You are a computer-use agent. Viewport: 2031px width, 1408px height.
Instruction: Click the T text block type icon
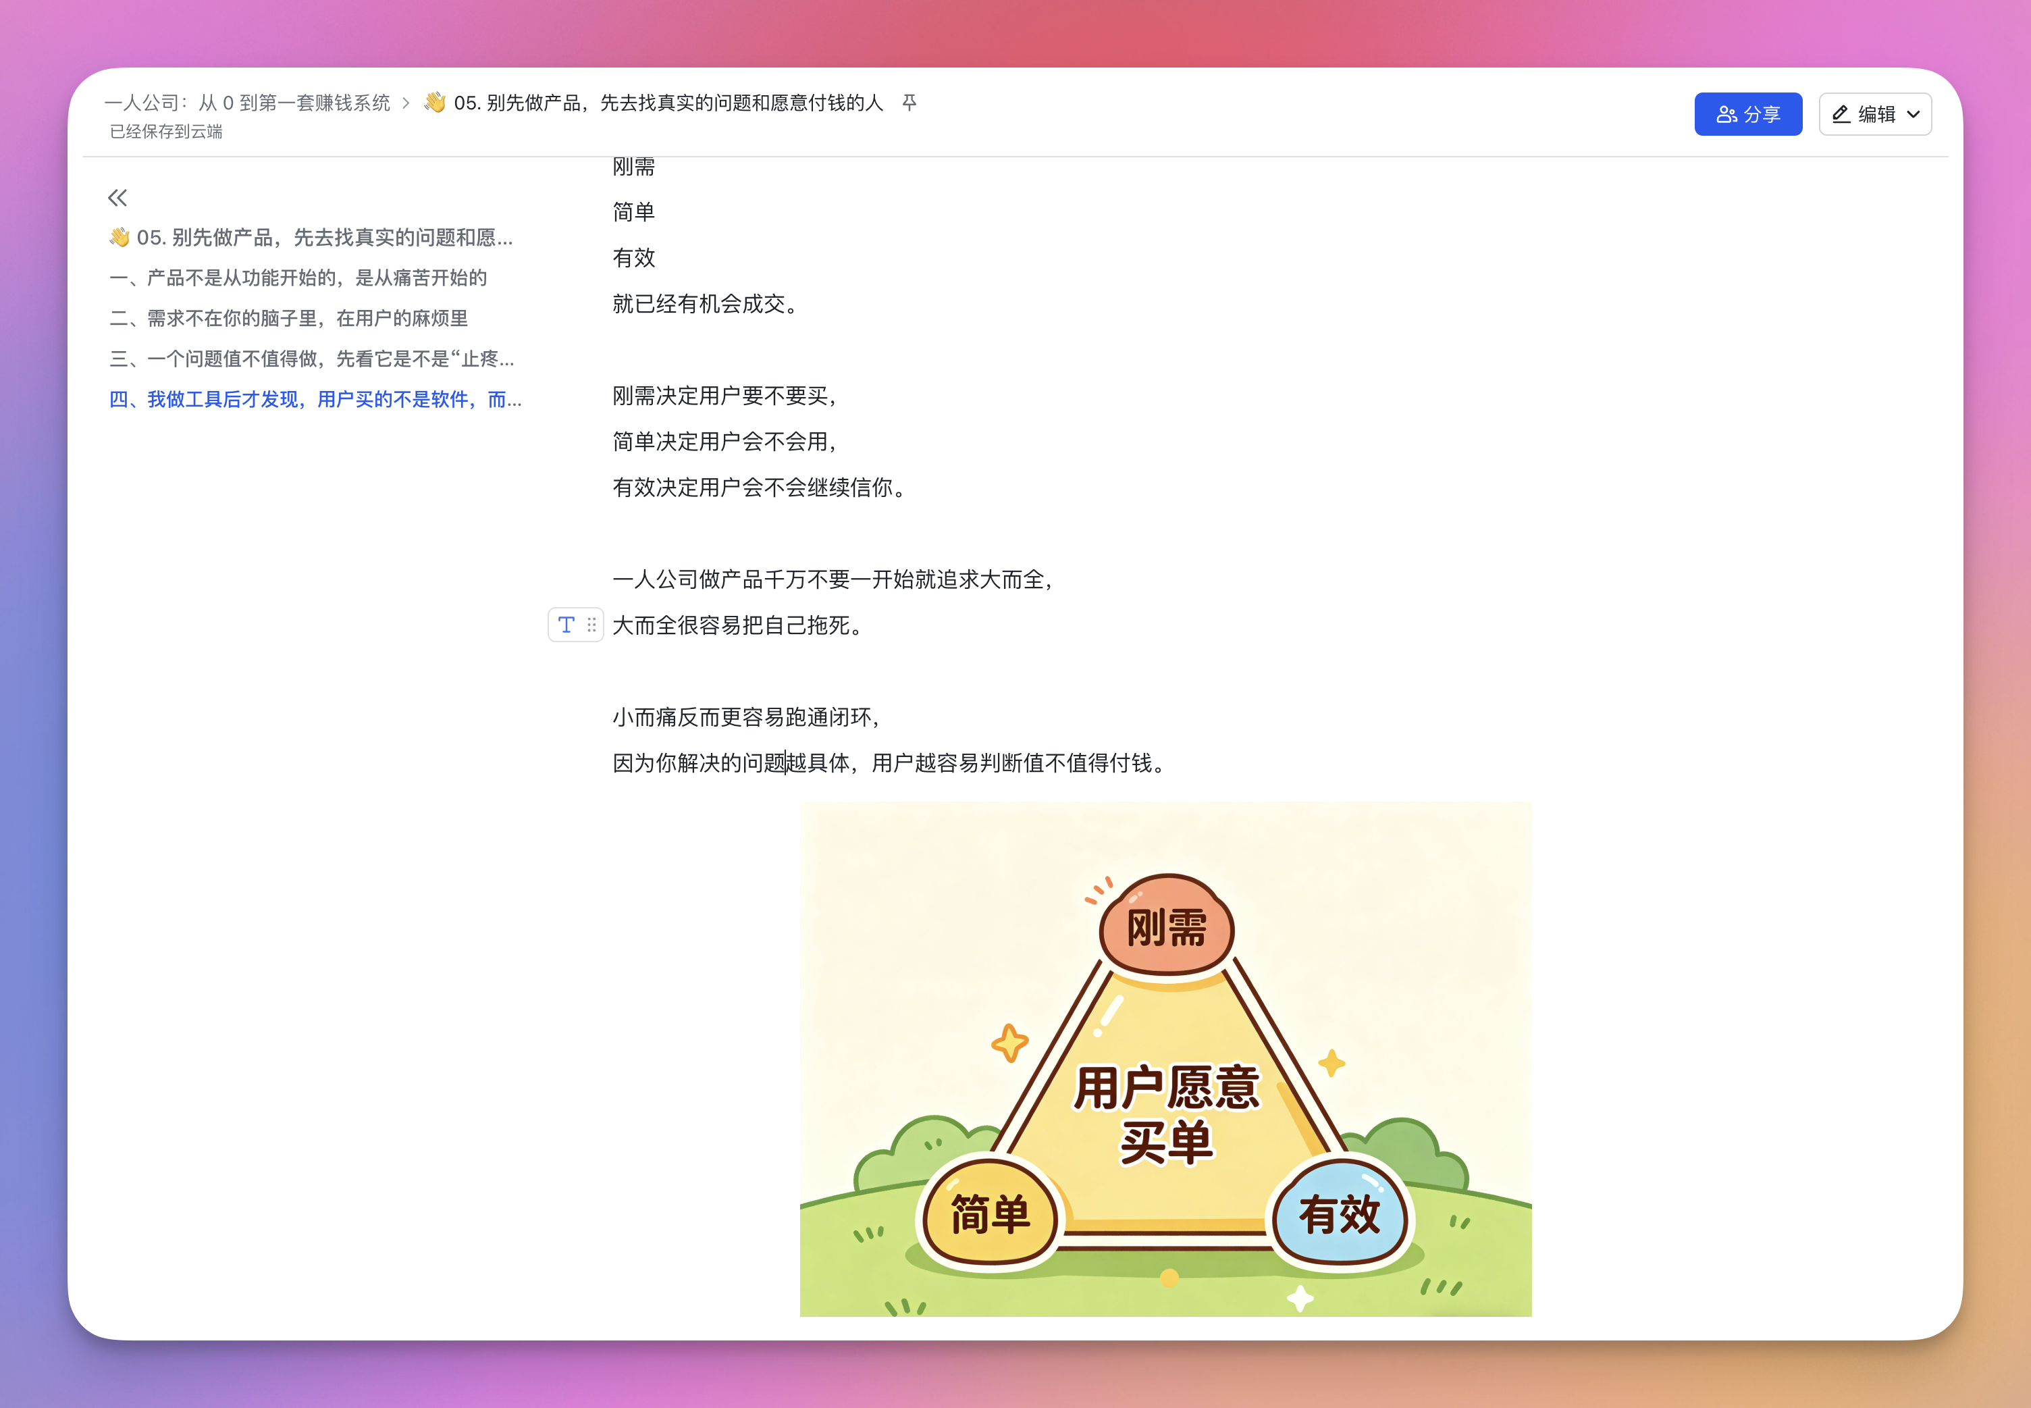pyautogui.click(x=566, y=625)
